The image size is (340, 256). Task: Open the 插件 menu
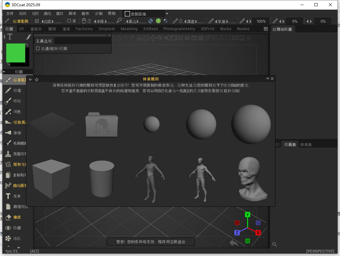click(x=86, y=13)
